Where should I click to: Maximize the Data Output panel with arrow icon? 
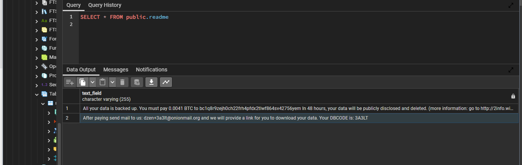coord(511,70)
